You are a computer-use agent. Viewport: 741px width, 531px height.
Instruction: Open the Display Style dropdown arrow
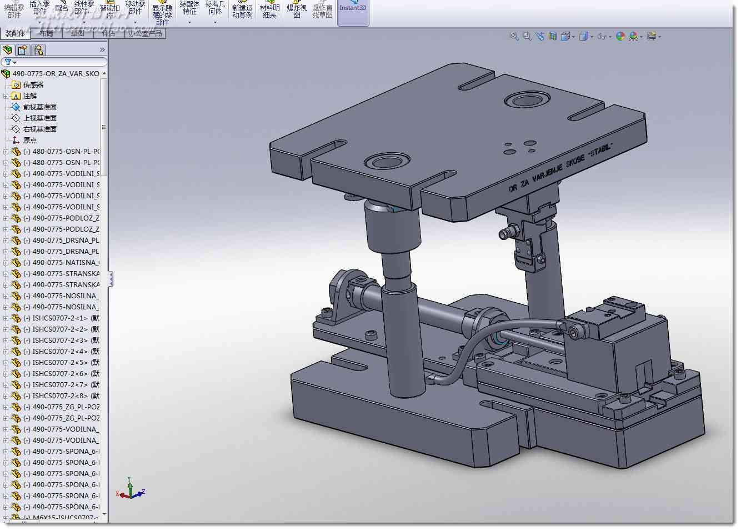point(592,37)
